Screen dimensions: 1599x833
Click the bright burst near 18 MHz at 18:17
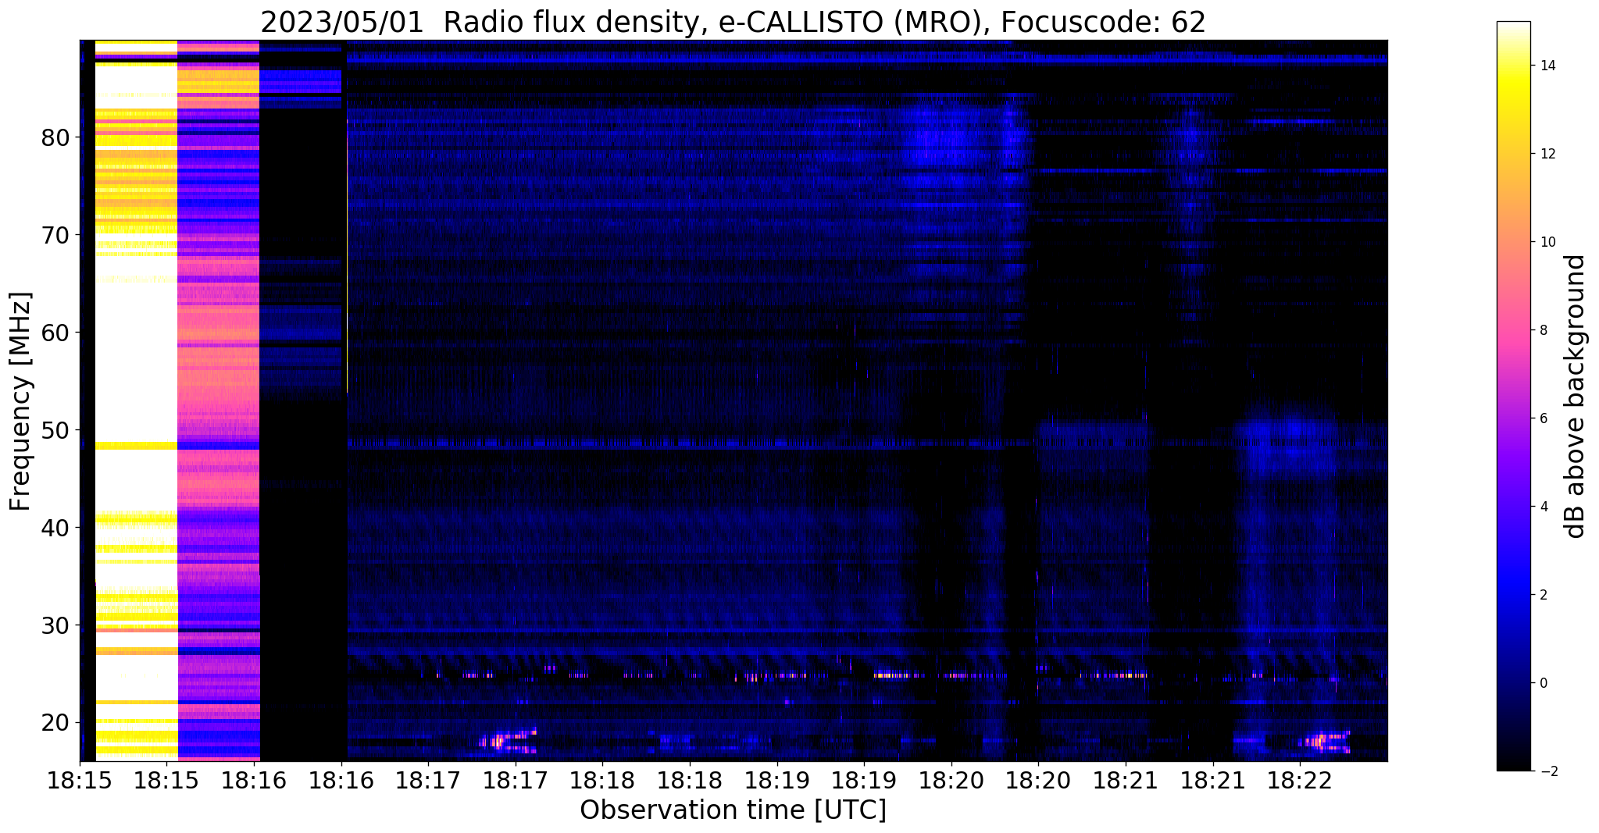coord(508,740)
